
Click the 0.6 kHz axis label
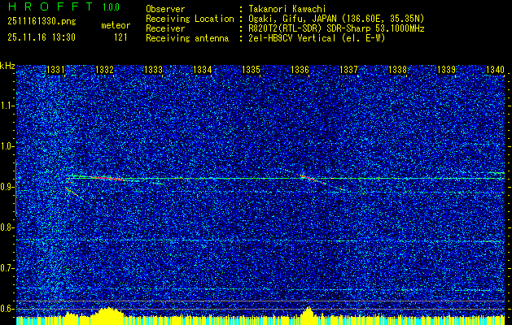coord(7,309)
